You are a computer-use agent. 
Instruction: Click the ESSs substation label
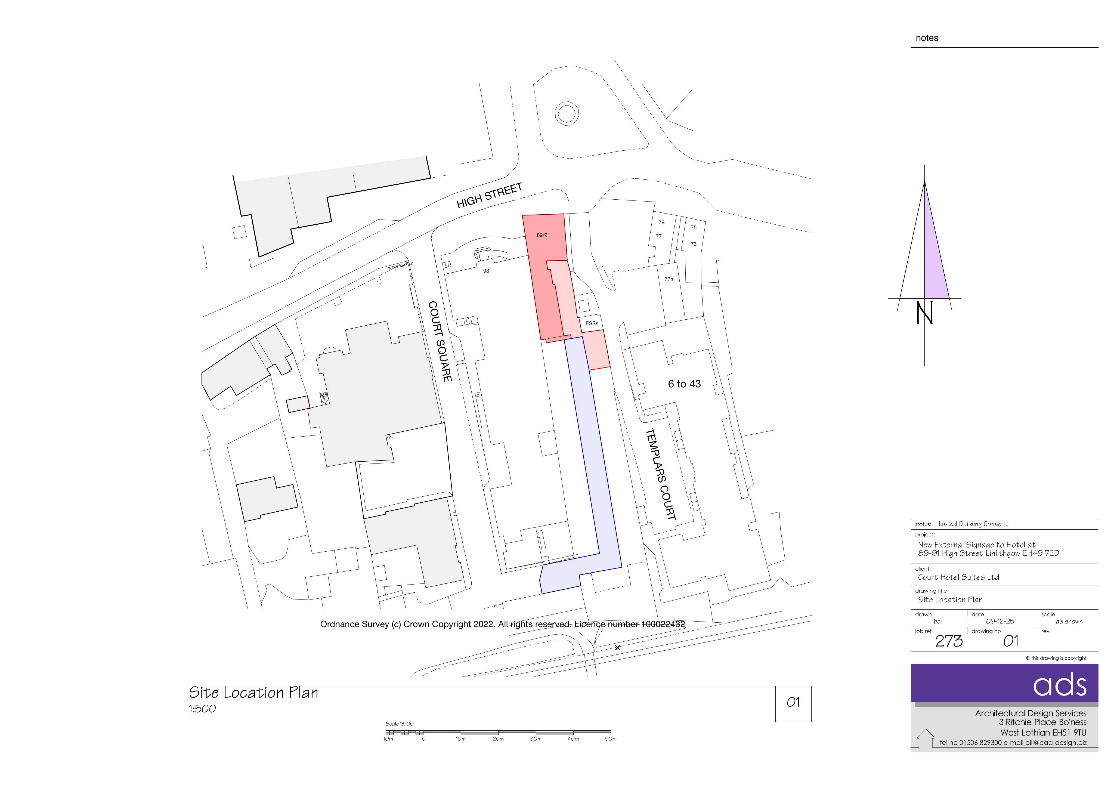point(592,323)
